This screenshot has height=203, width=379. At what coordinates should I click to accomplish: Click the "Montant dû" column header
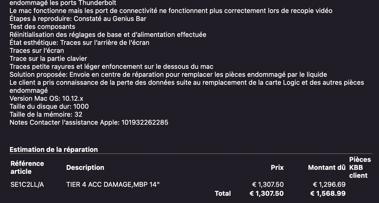(327, 168)
